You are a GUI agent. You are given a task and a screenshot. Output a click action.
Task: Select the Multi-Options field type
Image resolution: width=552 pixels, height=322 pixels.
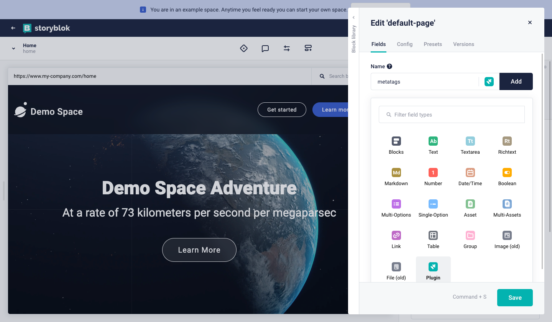click(x=396, y=209)
